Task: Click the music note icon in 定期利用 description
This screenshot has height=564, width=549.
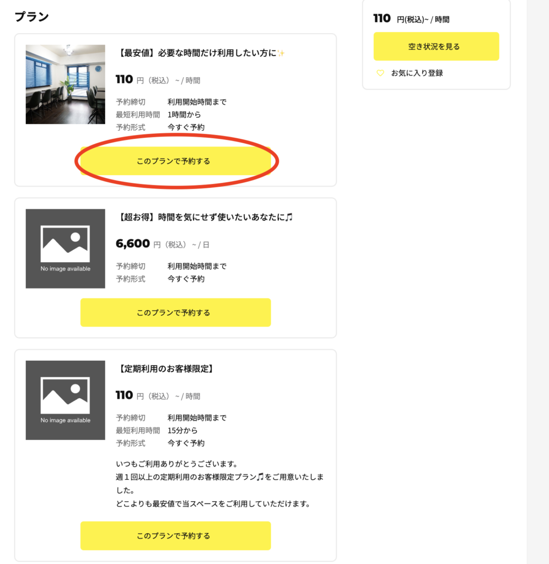Action: pyautogui.click(x=261, y=476)
